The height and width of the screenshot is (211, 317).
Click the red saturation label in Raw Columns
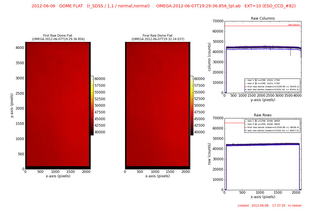point(294,25)
